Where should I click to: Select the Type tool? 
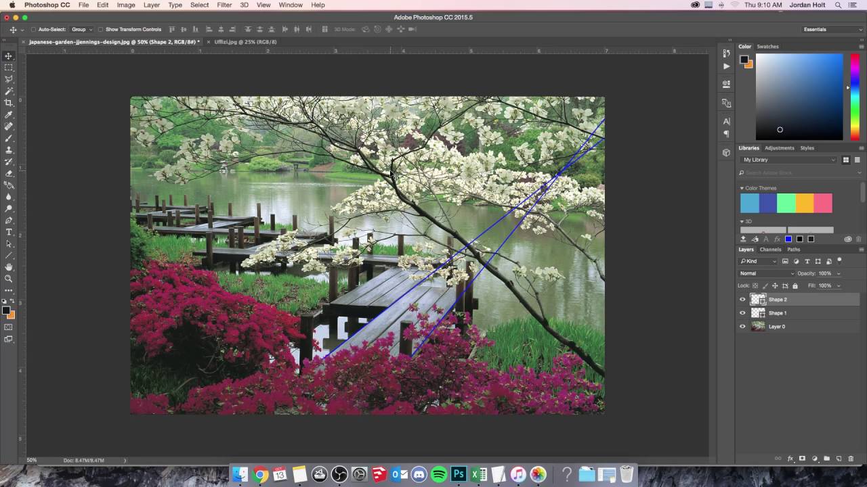click(x=9, y=232)
